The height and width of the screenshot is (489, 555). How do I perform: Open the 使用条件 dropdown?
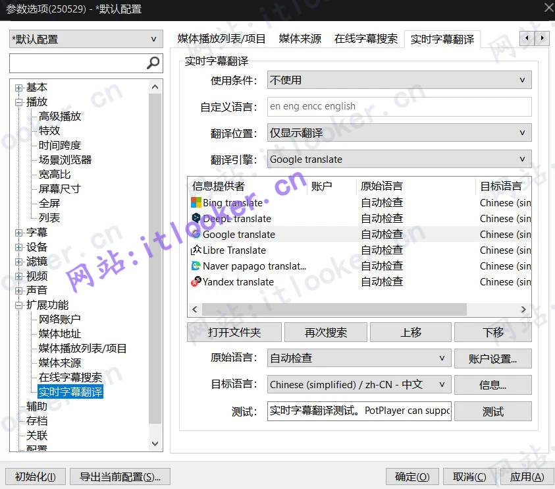point(399,80)
